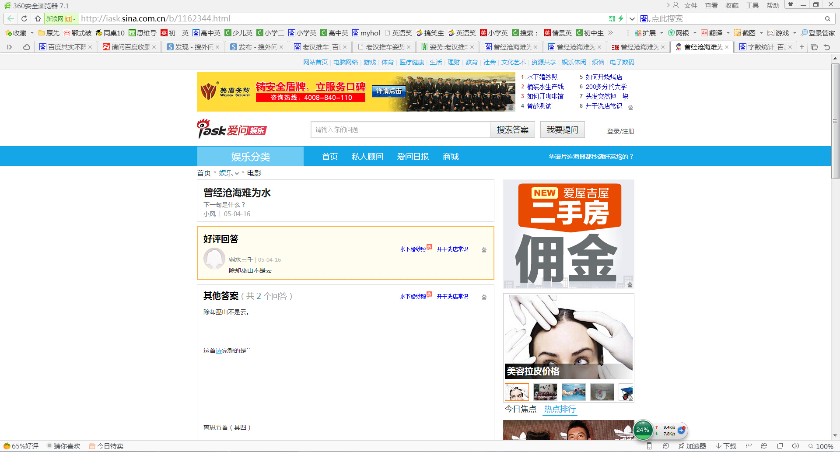Click the vertical page scrollbar thumb

coord(835,121)
